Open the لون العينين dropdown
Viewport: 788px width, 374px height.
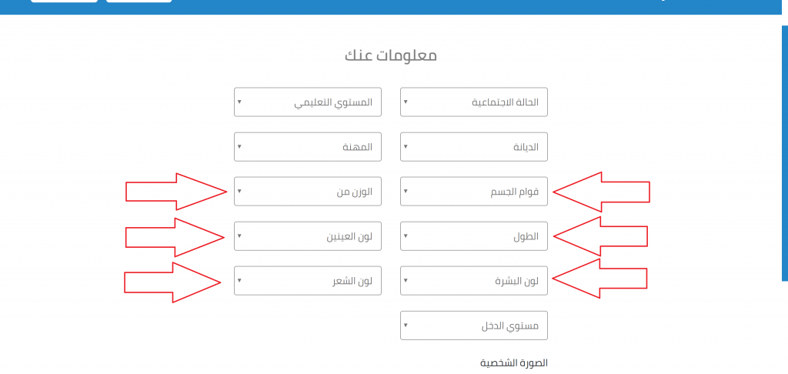point(308,235)
